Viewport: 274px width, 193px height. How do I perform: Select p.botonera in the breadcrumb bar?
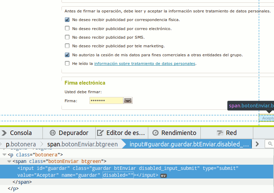click(21, 144)
